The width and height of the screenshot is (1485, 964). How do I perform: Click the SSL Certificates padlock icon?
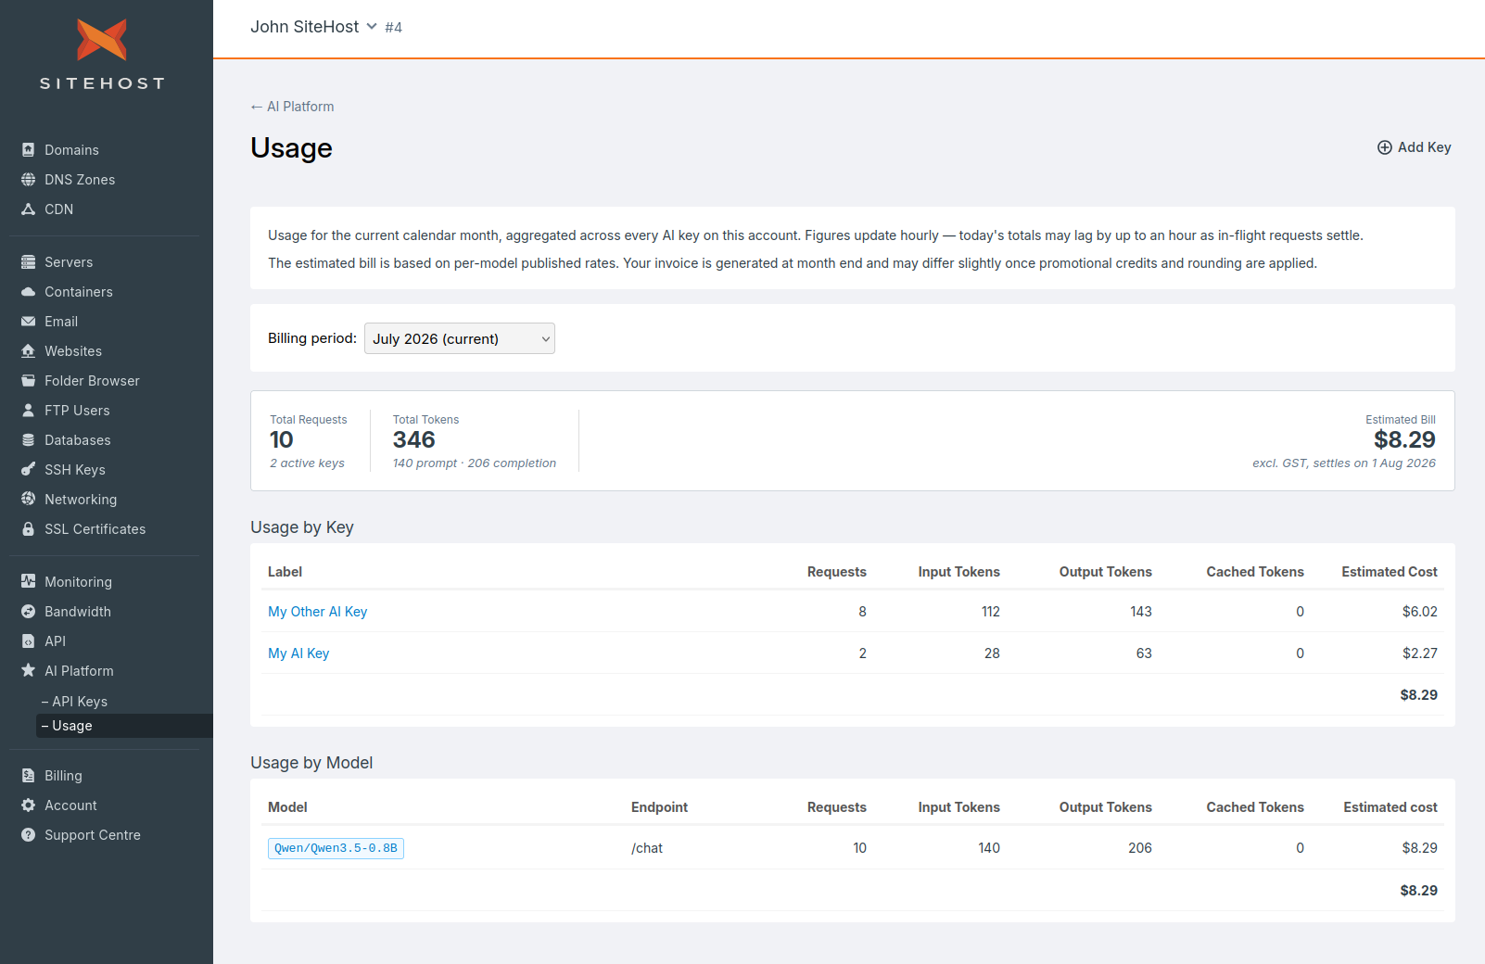click(x=29, y=529)
